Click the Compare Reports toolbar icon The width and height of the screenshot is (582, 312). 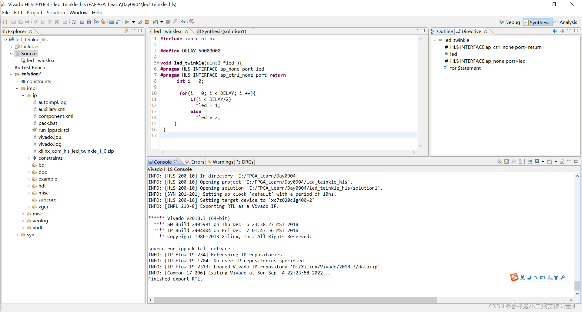175,22
